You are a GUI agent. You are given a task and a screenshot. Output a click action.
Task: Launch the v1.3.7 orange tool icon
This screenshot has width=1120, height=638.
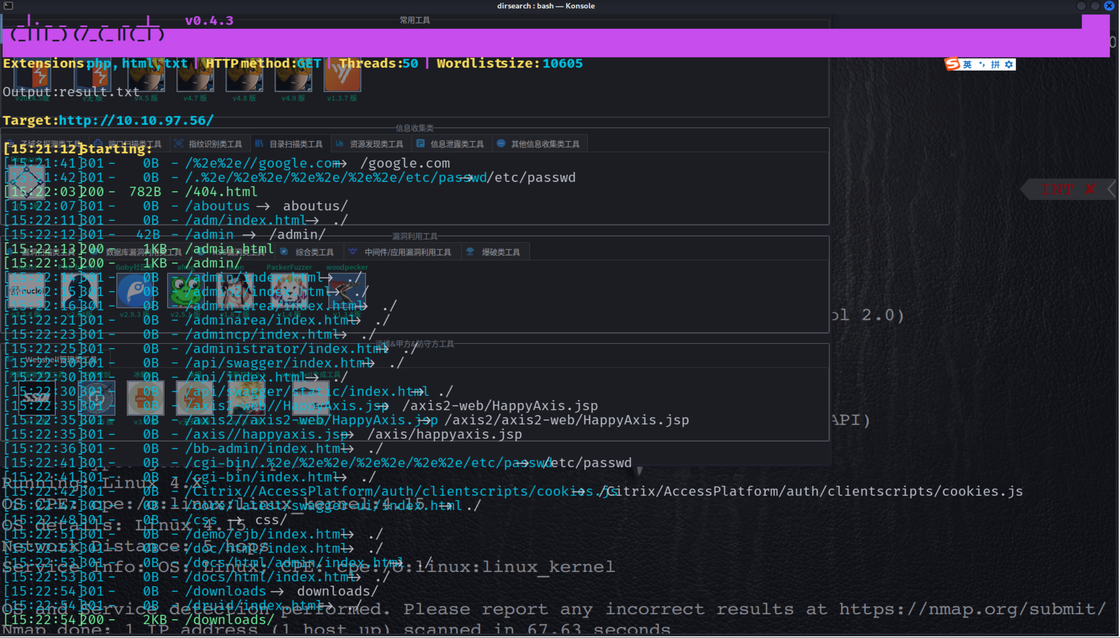tap(342, 76)
